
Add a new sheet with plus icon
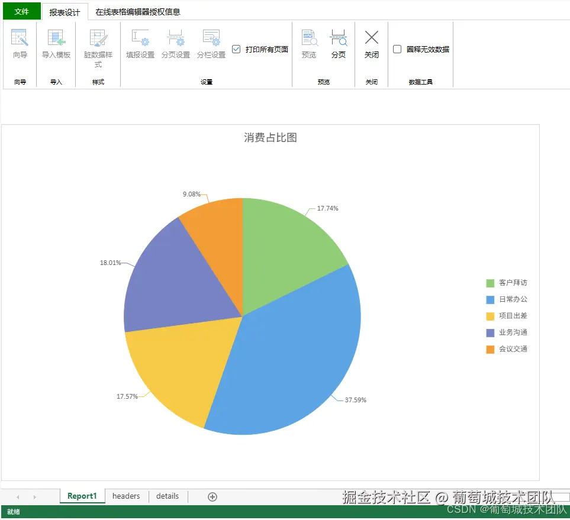click(x=212, y=497)
